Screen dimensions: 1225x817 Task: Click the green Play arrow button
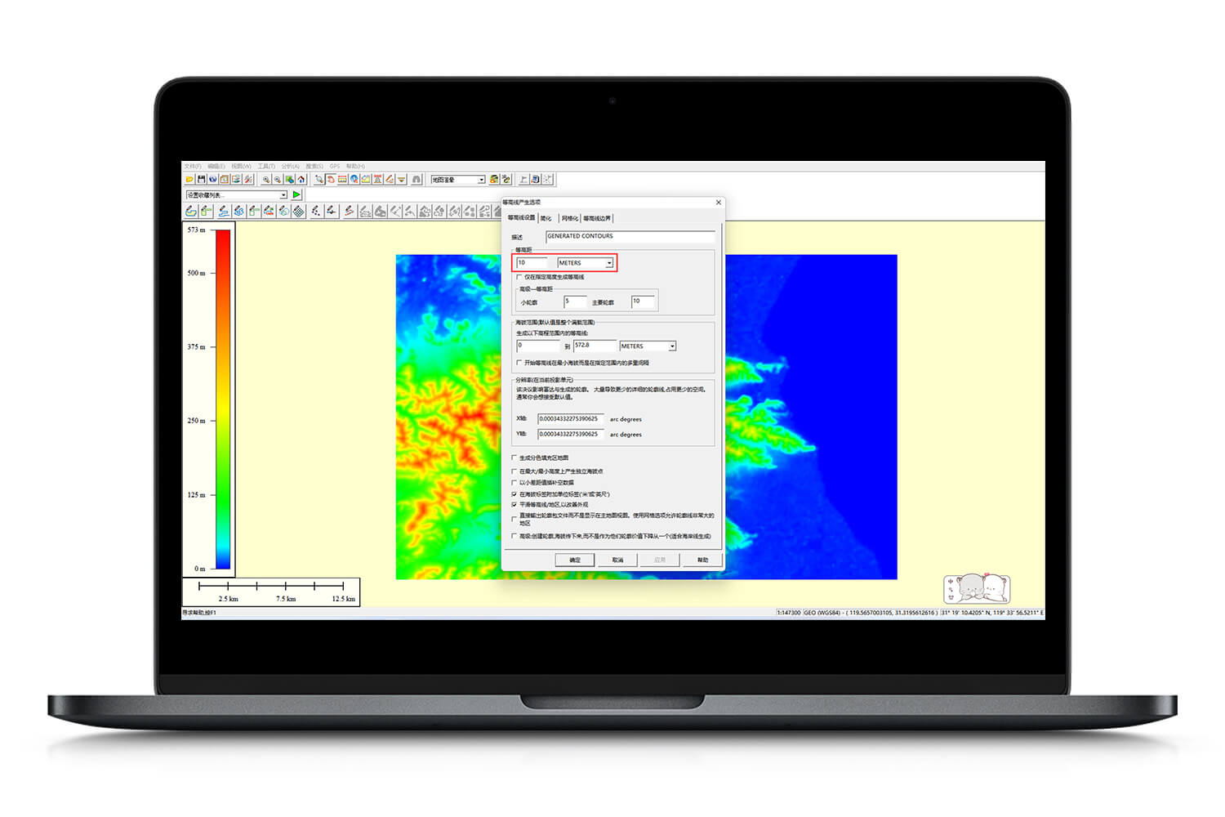[296, 194]
